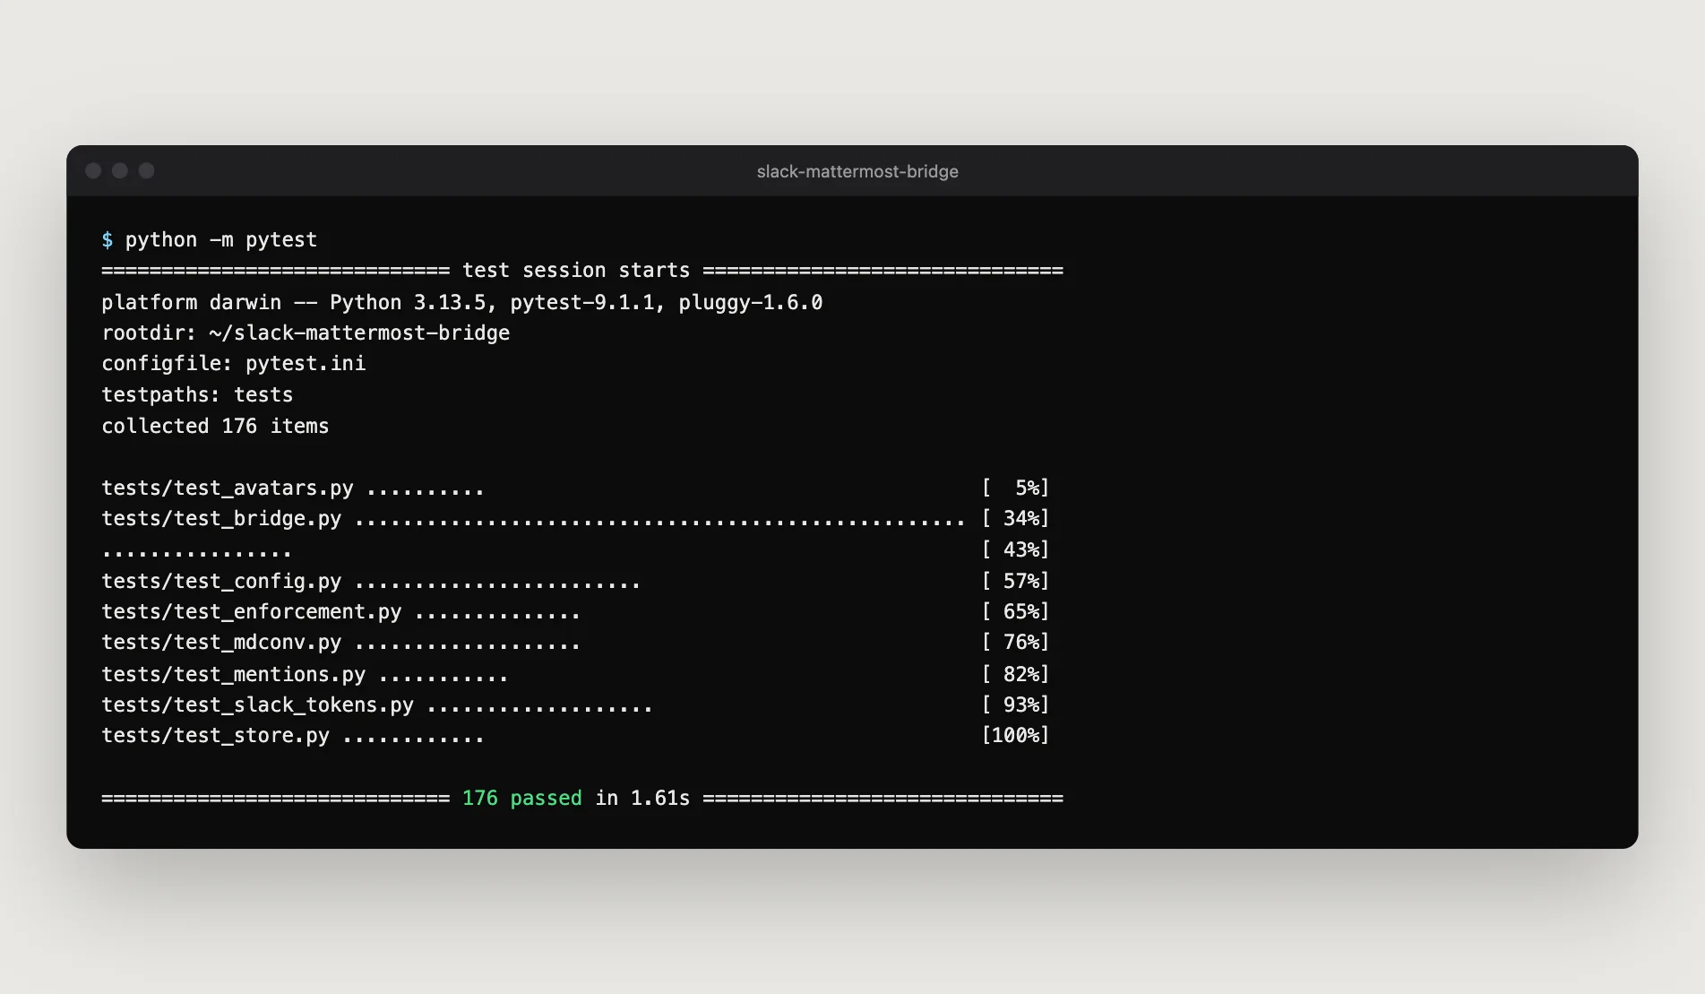The width and height of the screenshot is (1705, 994).
Task: Click the '[ 93%]' progress indicator
Action: (1015, 704)
